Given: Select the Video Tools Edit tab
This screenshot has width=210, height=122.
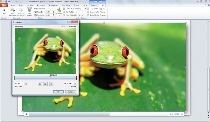Looking at the screenshot, I should pos(102,5).
